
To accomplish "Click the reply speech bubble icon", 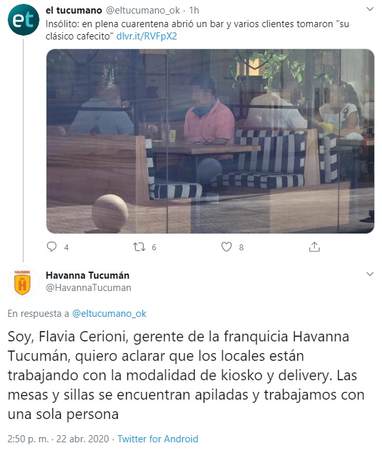I will pyautogui.click(x=52, y=247).
